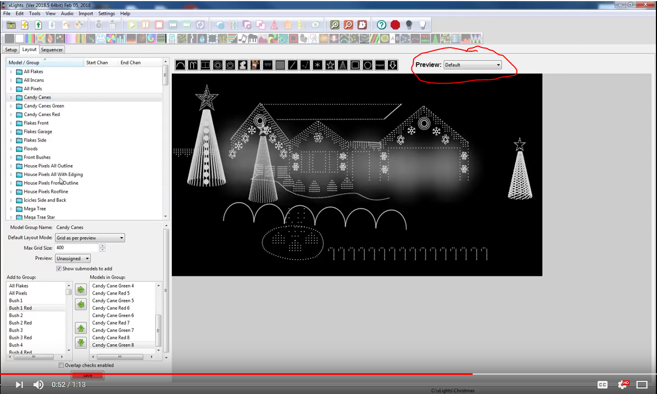Expand the All Flakes group
Viewport: 657px width, 394px height.
coord(11,72)
